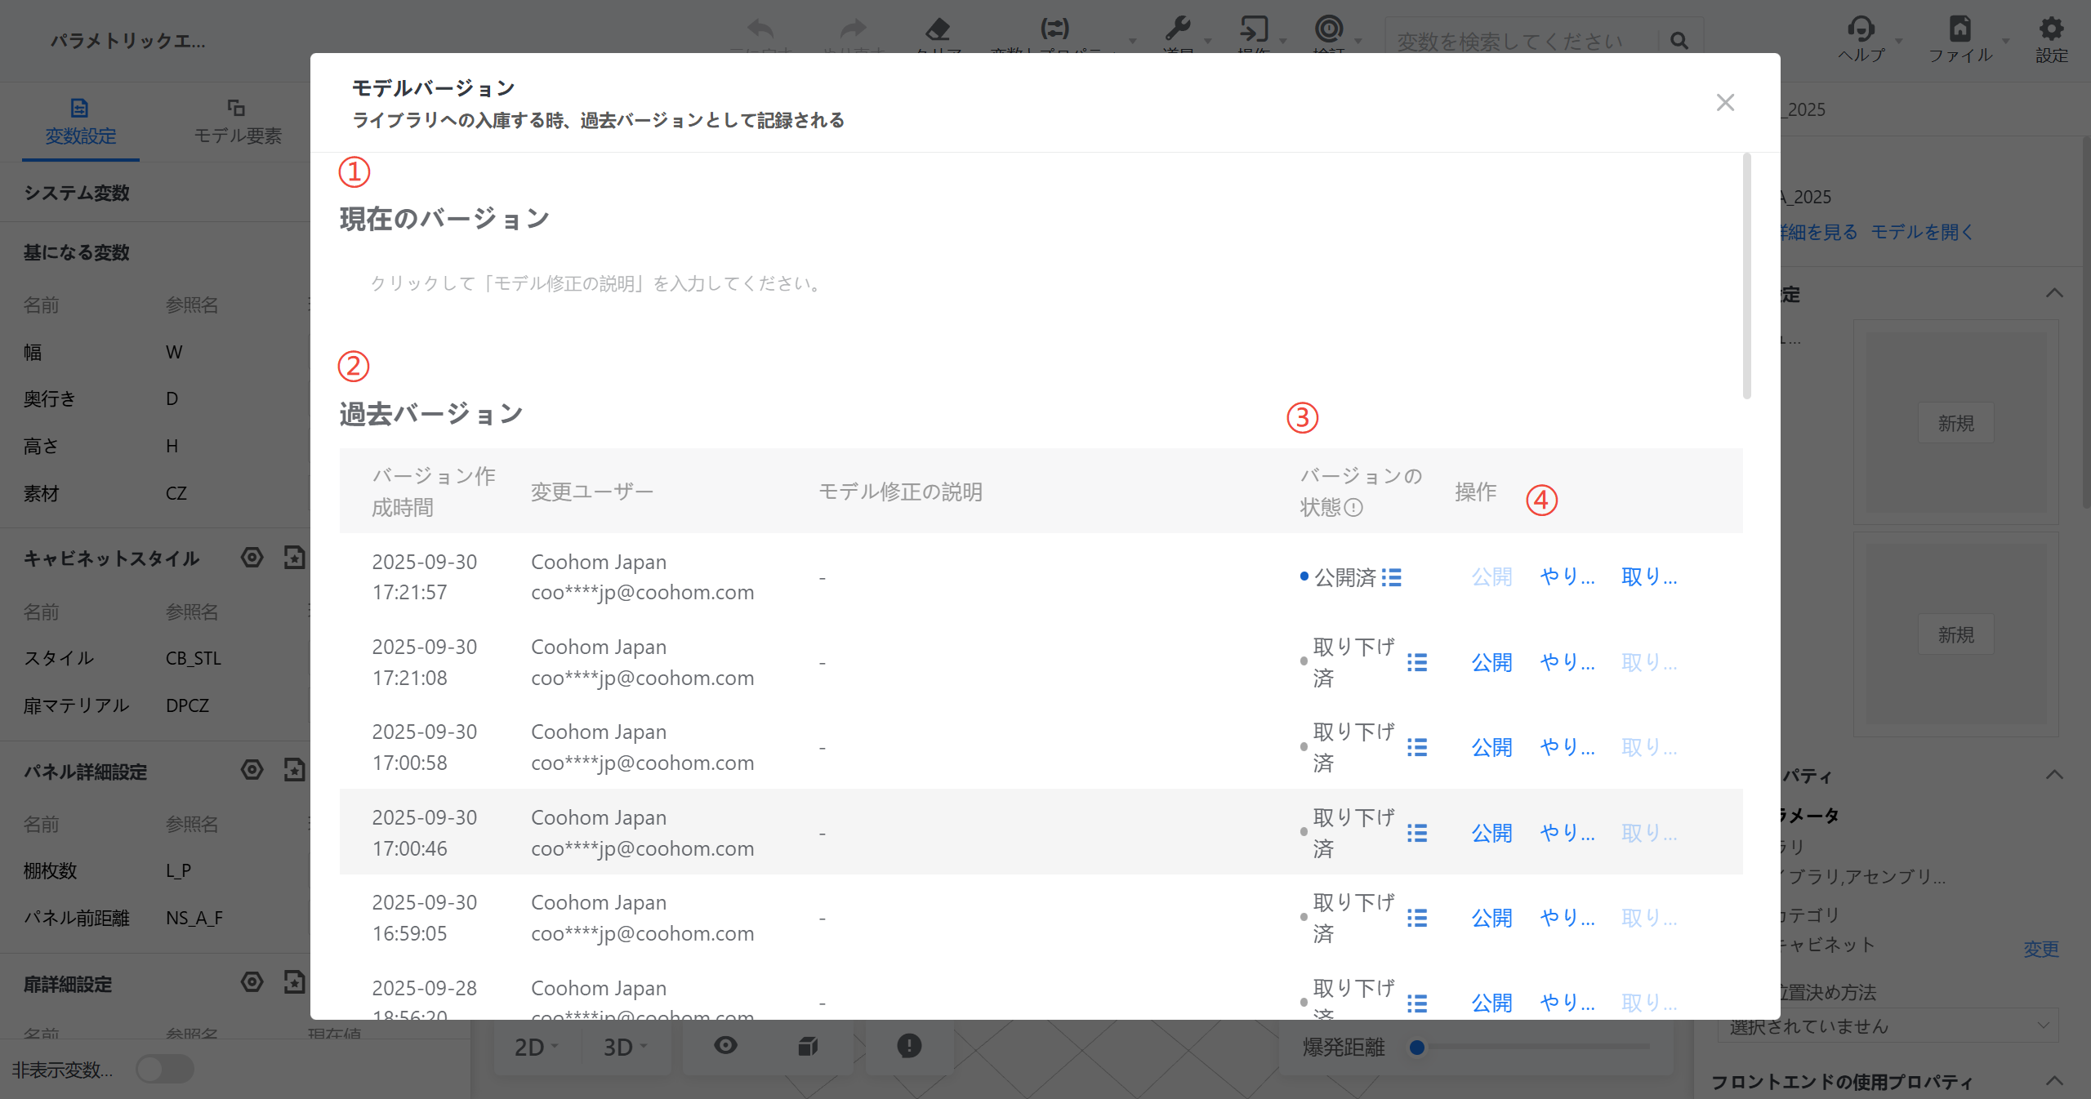Expand the verify icon dropdown arrow
2091x1099 pixels.
pos(1358,40)
